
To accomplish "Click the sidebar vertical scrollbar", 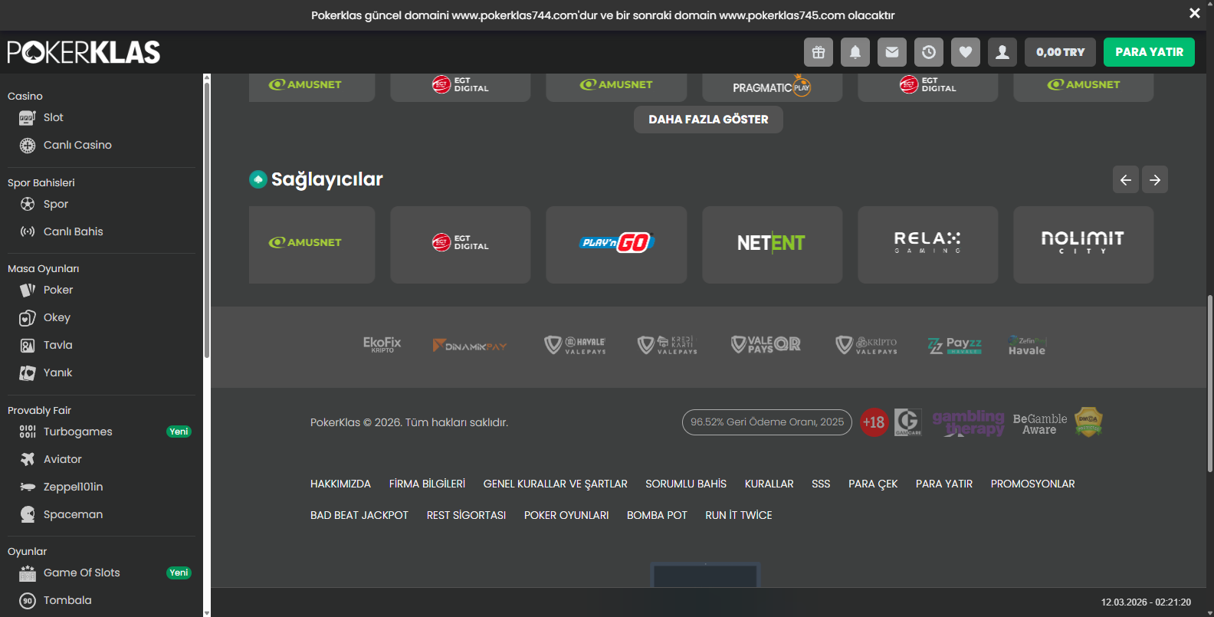I will click(x=207, y=218).
